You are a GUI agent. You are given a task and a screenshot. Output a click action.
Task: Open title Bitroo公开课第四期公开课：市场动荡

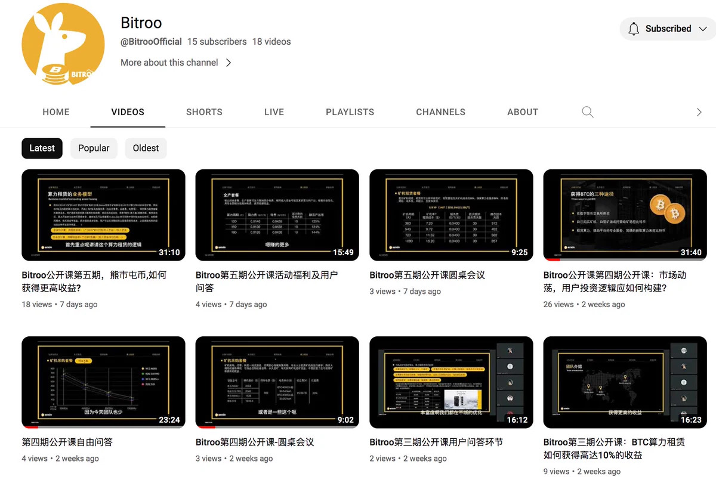pos(615,281)
